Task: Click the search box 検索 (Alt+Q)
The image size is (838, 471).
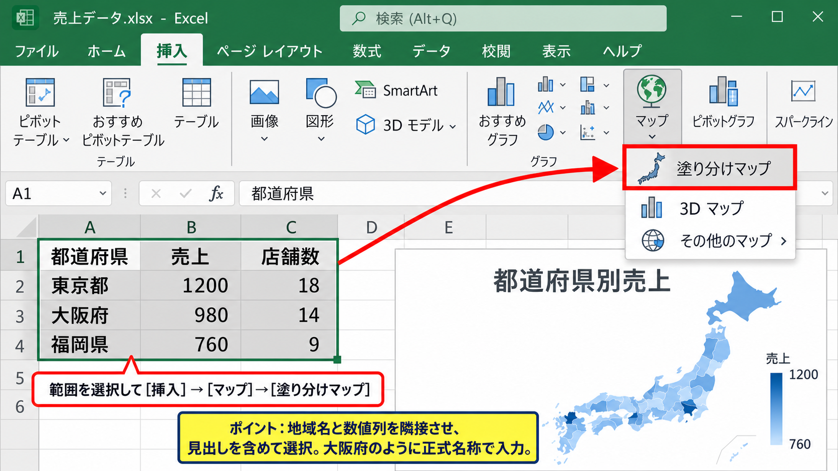Action: click(x=503, y=19)
